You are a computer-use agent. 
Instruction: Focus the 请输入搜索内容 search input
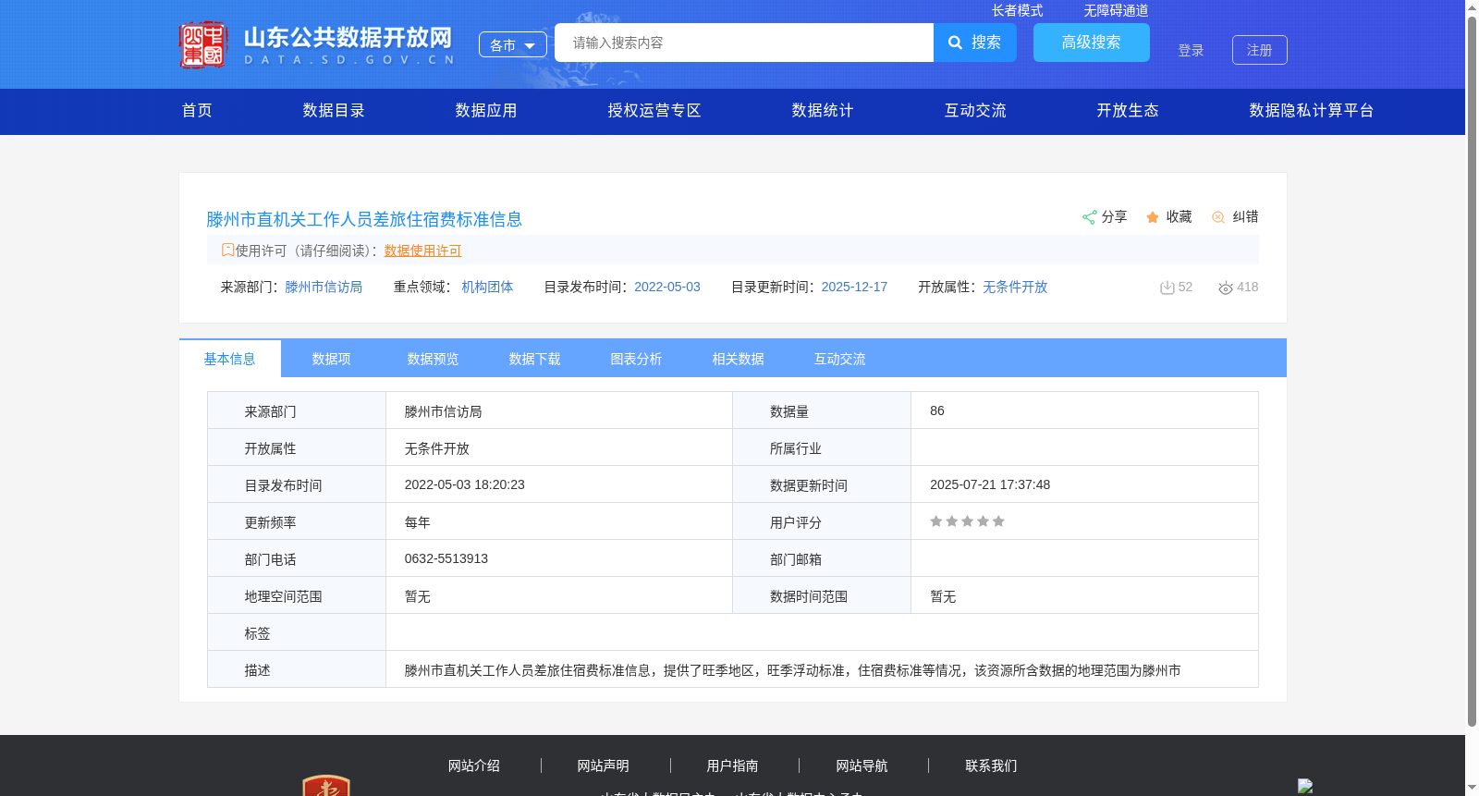[x=744, y=43]
